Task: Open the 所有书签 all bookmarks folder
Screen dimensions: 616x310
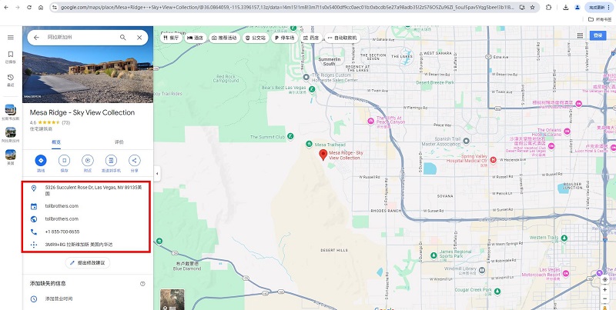Action: coord(600,18)
